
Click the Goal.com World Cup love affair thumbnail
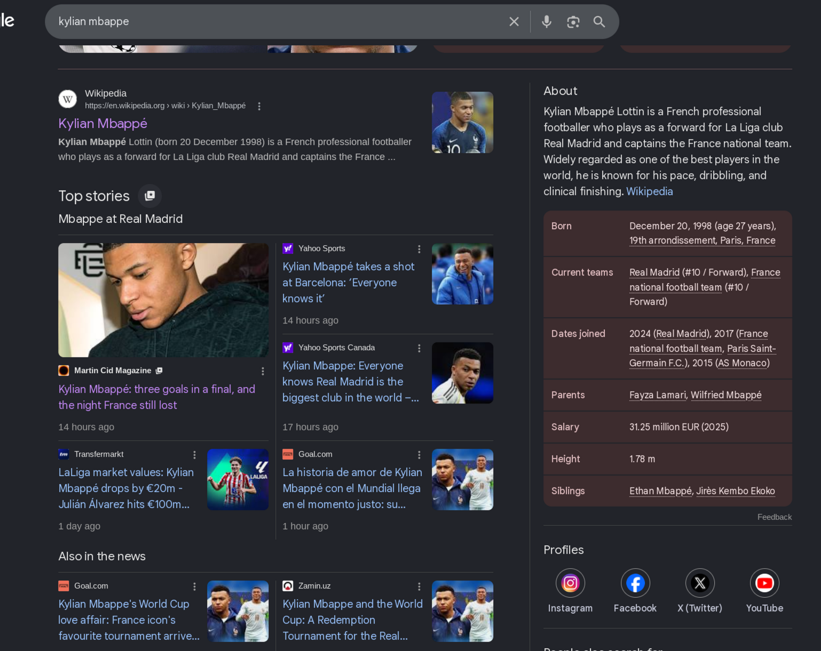click(x=238, y=611)
